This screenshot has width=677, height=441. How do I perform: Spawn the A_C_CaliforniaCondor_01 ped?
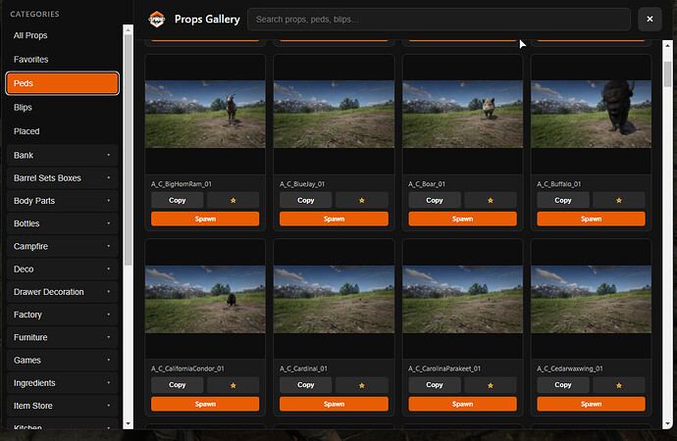(x=205, y=404)
